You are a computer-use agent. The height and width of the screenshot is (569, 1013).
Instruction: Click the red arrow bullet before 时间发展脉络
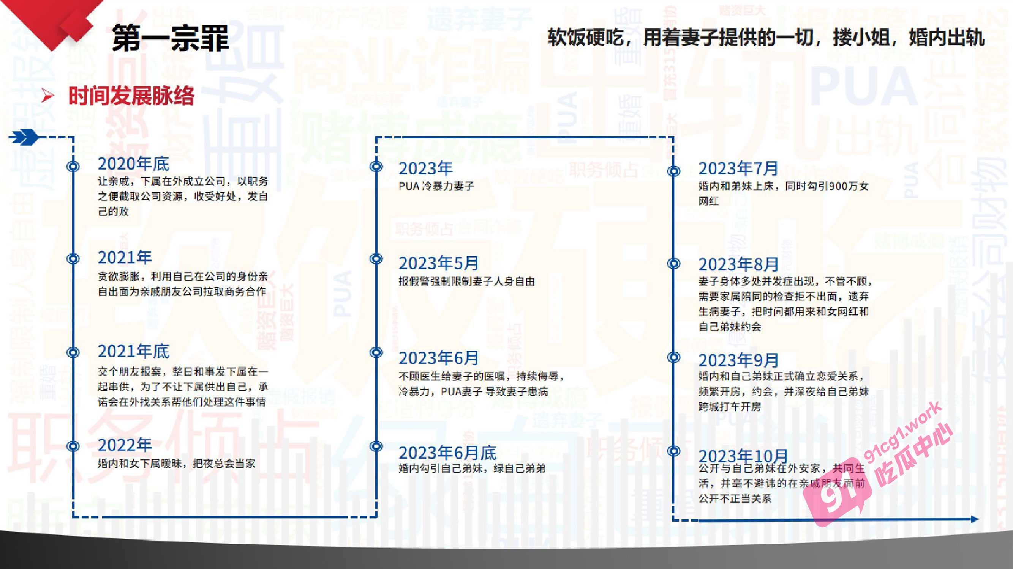pyautogui.click(x=47, y=96)
